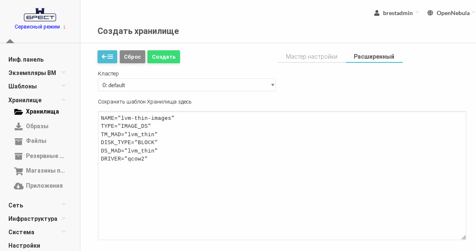Open the brestadmin user menu

(x=396, y=13)
